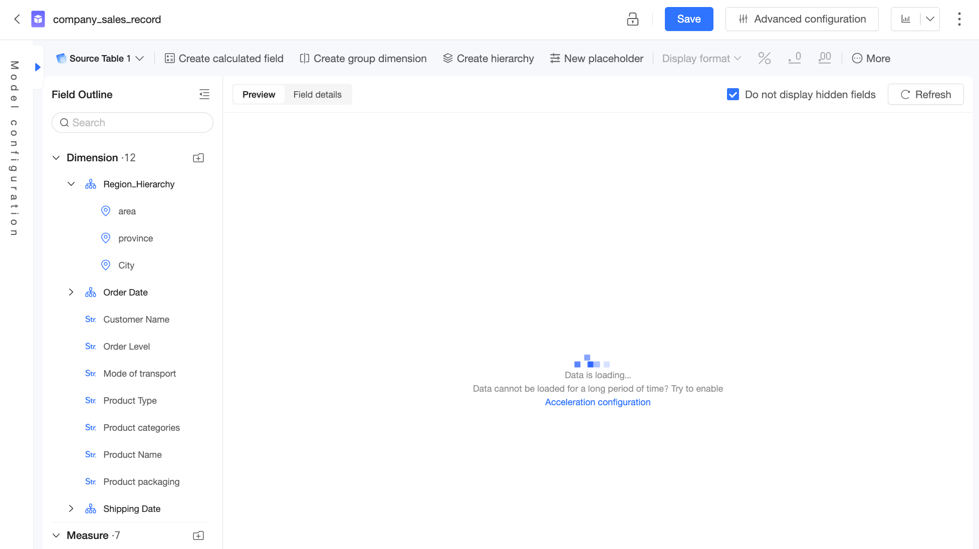The height and width of the screenshot is (549, 979).
Task: Click increase decimal places icon
Action: pyautogui.click(x=825, y=59)
